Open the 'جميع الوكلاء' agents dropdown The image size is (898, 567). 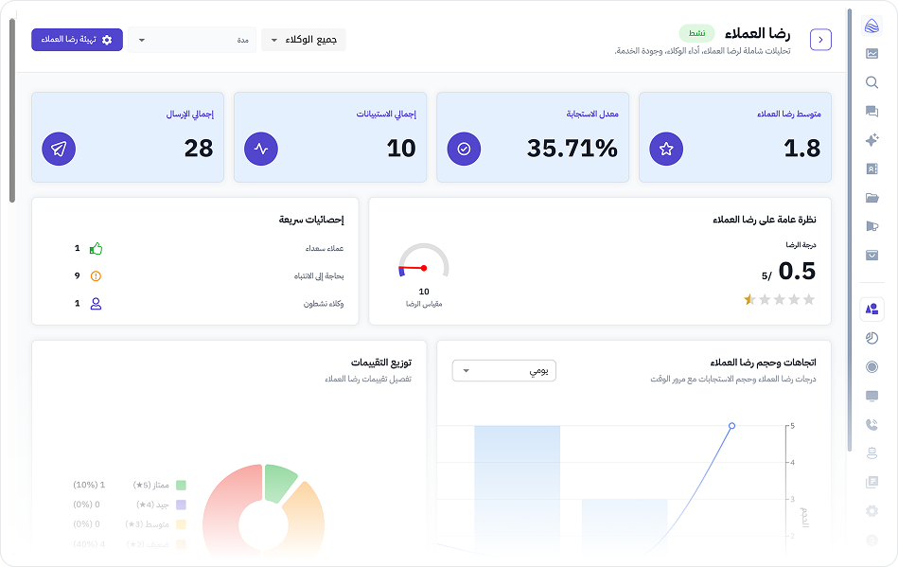(x=304, y=40)
